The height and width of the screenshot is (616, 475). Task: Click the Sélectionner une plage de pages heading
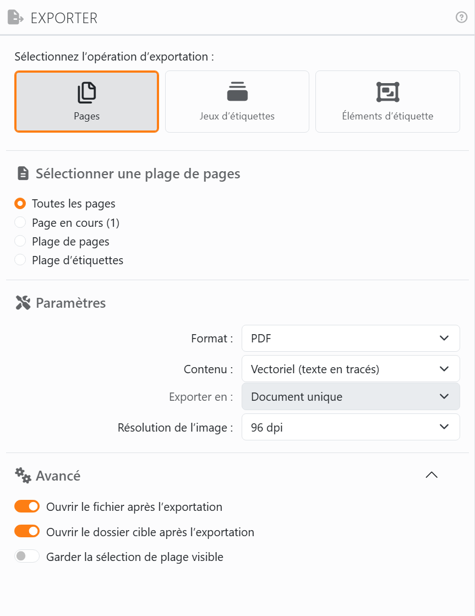tap(138, 173)
